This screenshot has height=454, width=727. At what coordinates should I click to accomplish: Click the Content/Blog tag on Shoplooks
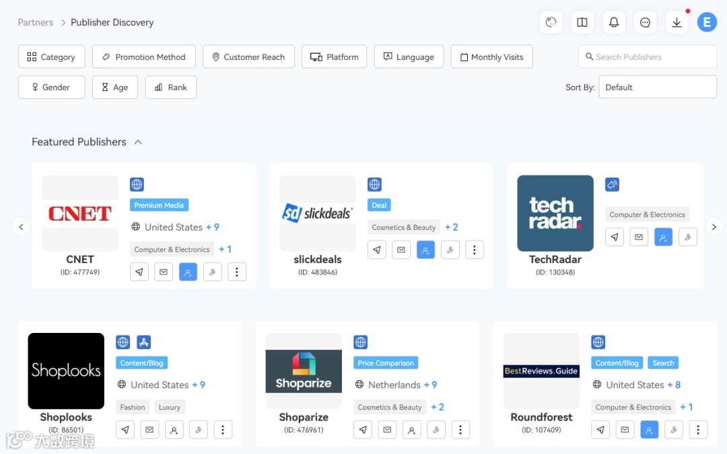tap(142, 363)
